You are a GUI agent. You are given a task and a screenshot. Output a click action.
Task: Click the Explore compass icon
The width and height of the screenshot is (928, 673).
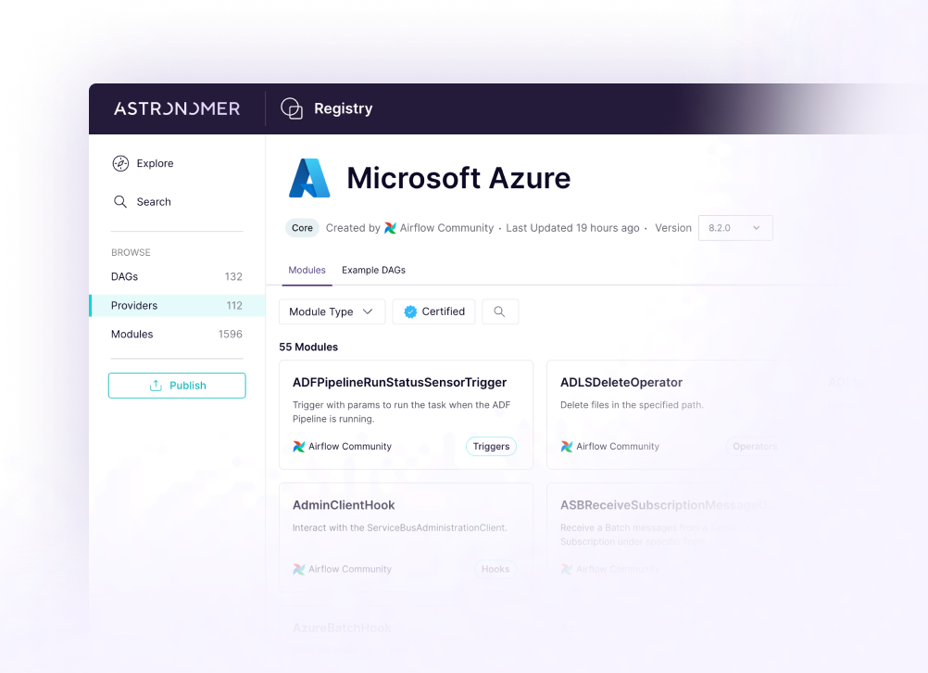120,163
